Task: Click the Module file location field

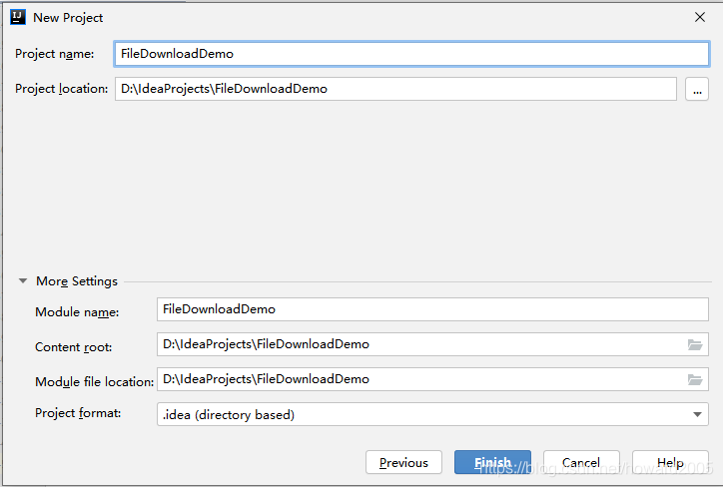Action: click(x=432, y=379)
